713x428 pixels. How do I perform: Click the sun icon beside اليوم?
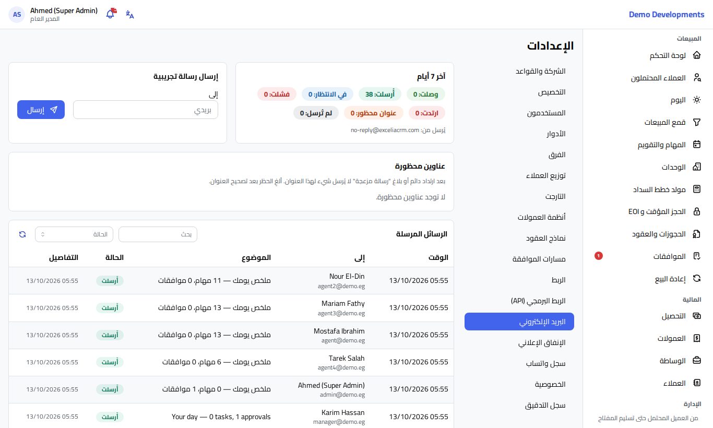click(x=696, y=100)
